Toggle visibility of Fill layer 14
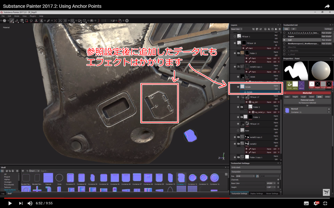This screenshot has width=334, height=208. 238,124
